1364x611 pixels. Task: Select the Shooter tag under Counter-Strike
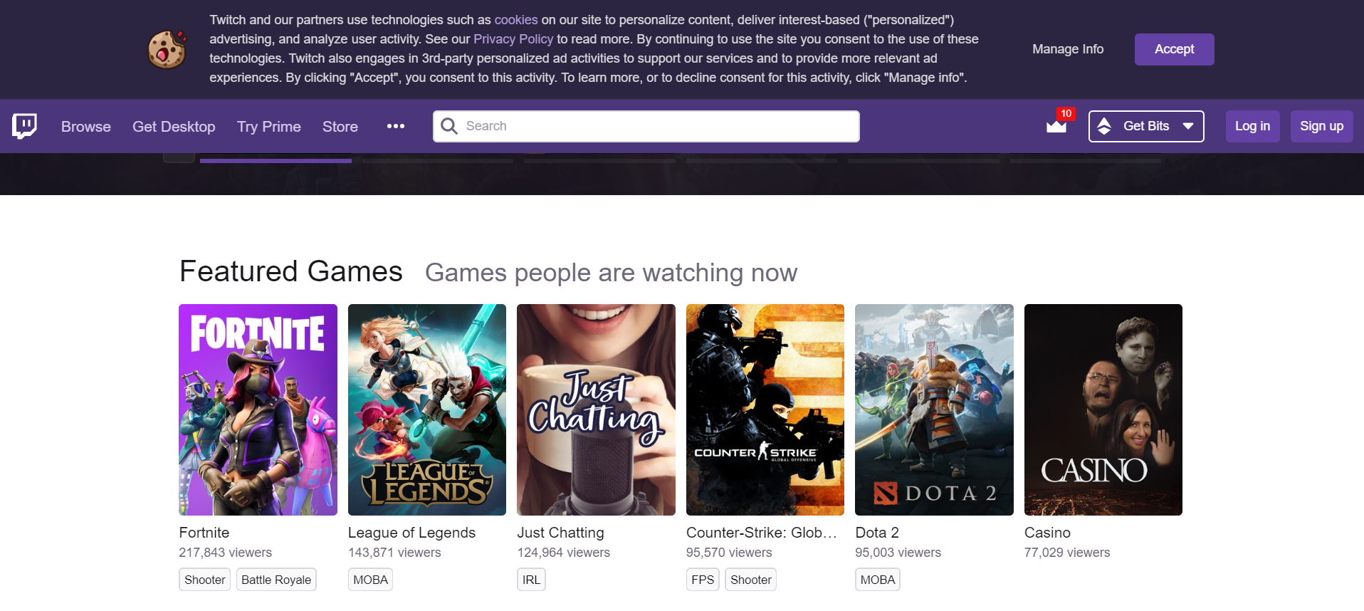tap(750, 580)
